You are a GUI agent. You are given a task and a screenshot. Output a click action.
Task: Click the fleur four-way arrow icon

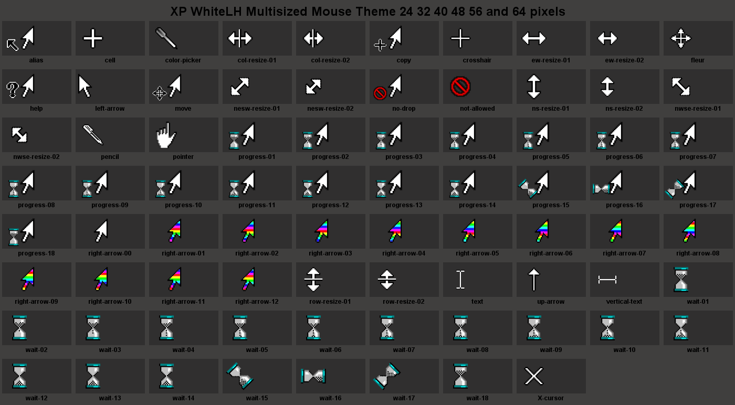tap(681, 38)
